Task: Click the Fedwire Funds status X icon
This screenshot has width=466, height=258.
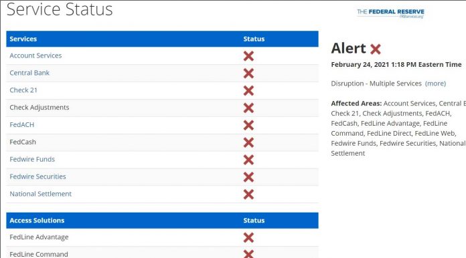Action: [248, 160]
